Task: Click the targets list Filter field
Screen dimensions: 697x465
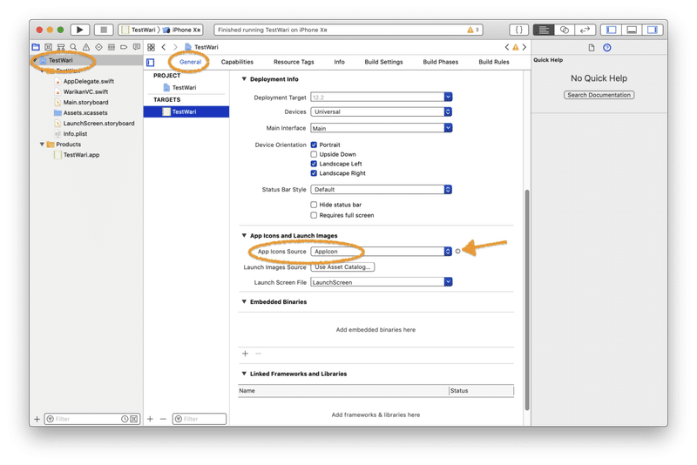Action: click(x=200, y=419)
